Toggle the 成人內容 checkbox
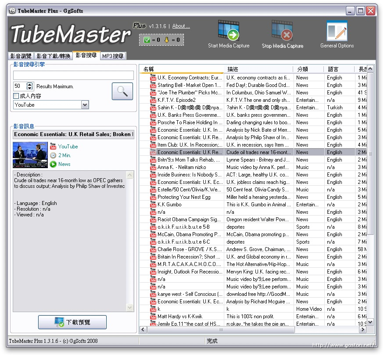The height and width of the screenshot is (356, 384). [x=16, y=96]
